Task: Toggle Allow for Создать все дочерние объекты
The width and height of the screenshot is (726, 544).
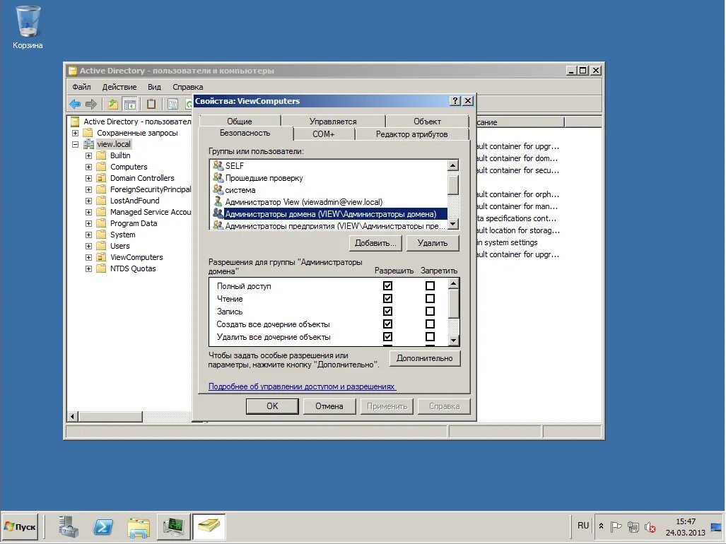Action: [387, 324]
